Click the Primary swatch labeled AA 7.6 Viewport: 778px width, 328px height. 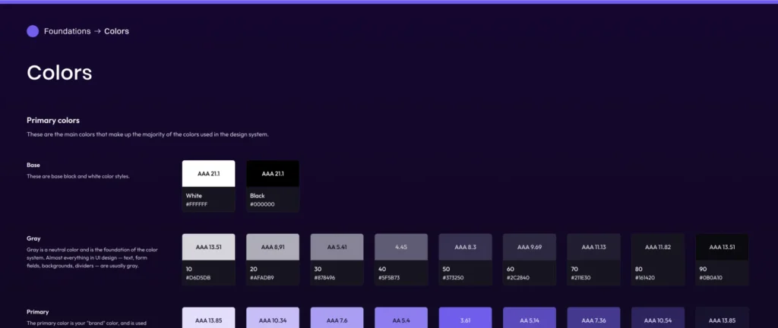pos(337,319)
